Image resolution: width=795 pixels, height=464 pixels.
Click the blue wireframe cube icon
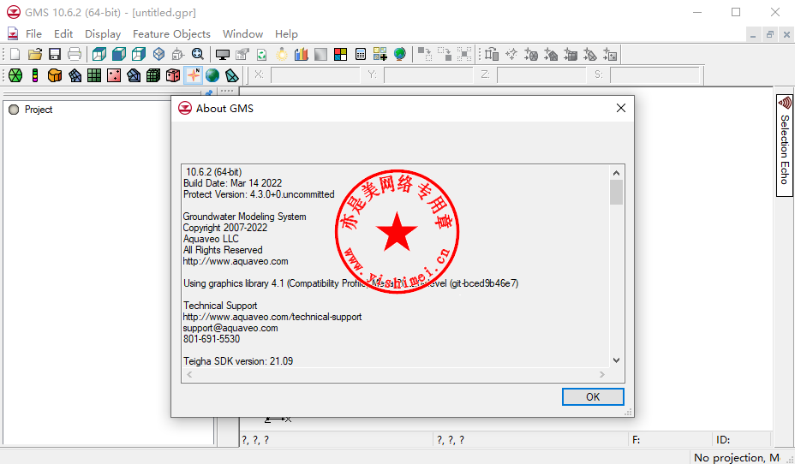click(x=158, y=54)
